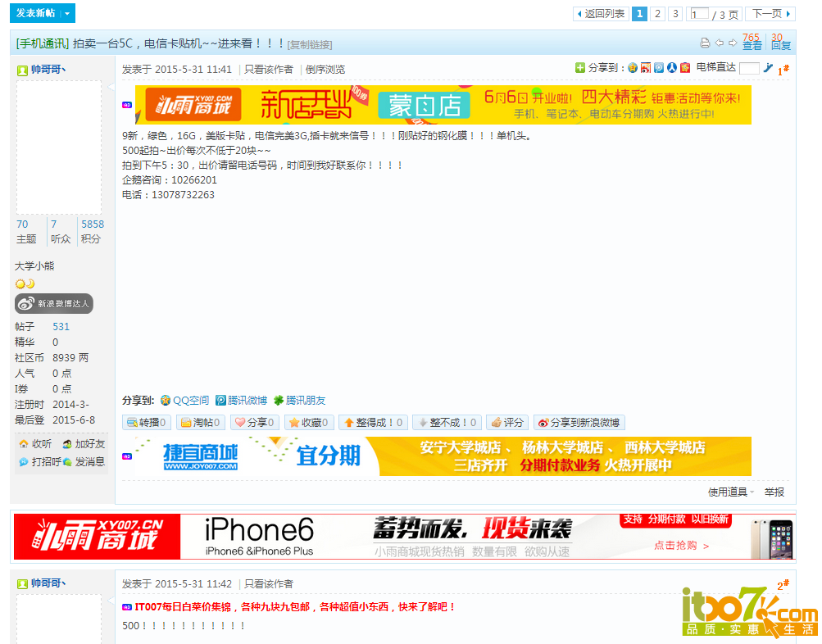Click 收听 to follow the user
Image resolution: width=822 pixels, height=644 pixels.
pyautogui.click(x=35, y=444)
